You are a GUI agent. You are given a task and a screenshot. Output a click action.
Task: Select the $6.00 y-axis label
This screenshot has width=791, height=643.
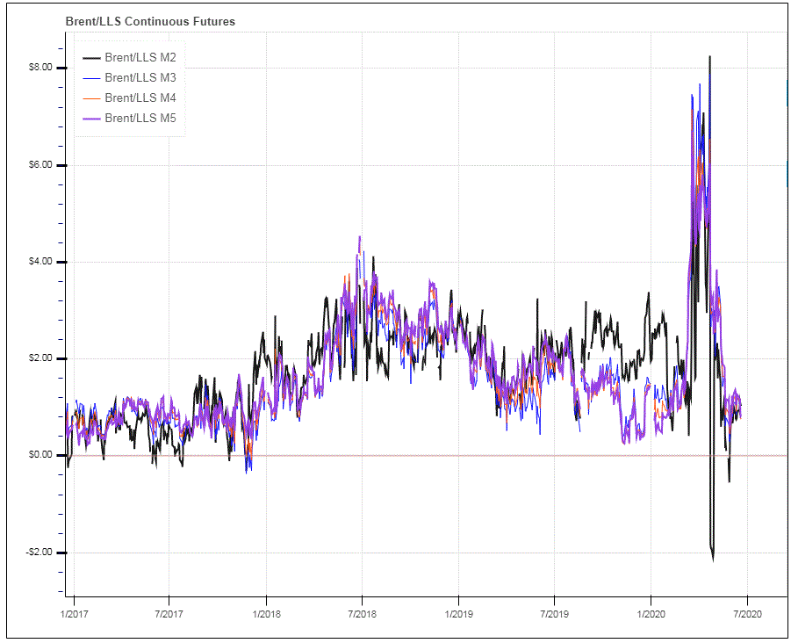40,165
